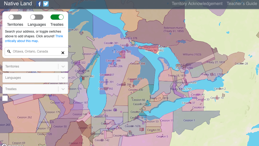The image size is (259, 146).
Task: Select the Cession 262 region on the map
Action: point(24,117)
